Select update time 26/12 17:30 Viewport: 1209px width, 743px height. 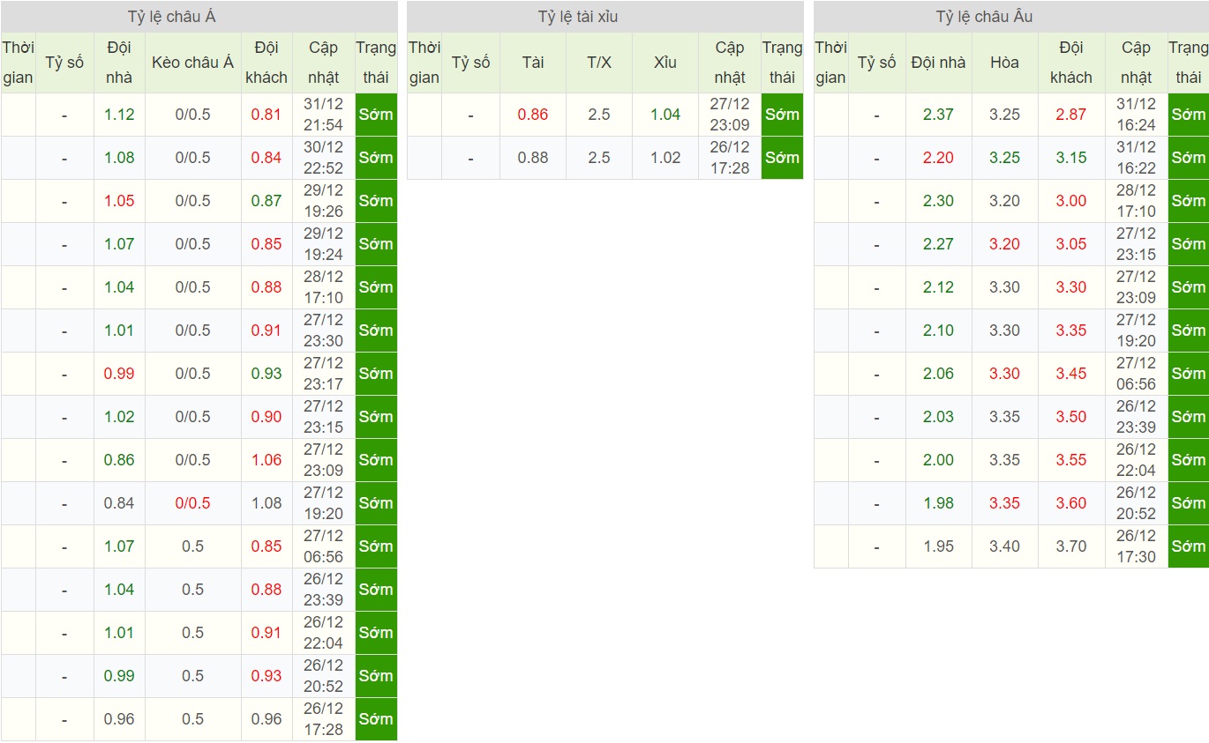click(1136, 546)
